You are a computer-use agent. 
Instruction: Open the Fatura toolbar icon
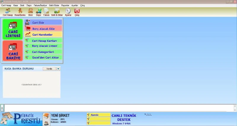46,12
